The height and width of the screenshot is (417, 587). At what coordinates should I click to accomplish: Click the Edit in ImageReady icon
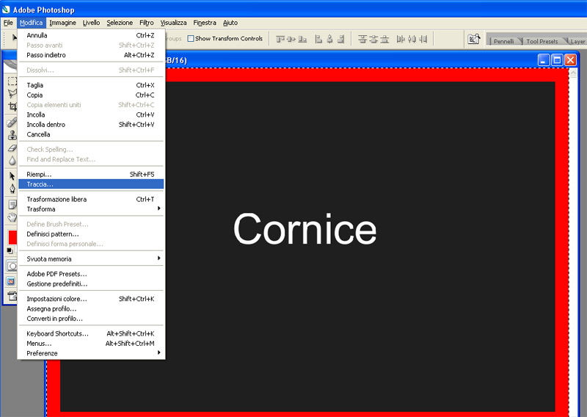(x=12, y=296)
